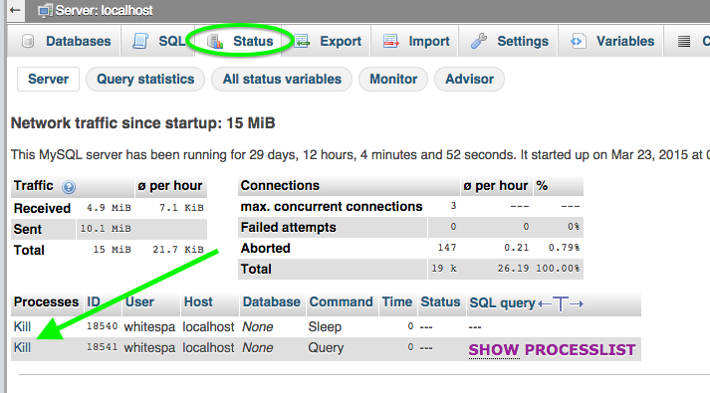
Task: Open the SQL tab
Action: pyautogui.click(x=158, y=41)
